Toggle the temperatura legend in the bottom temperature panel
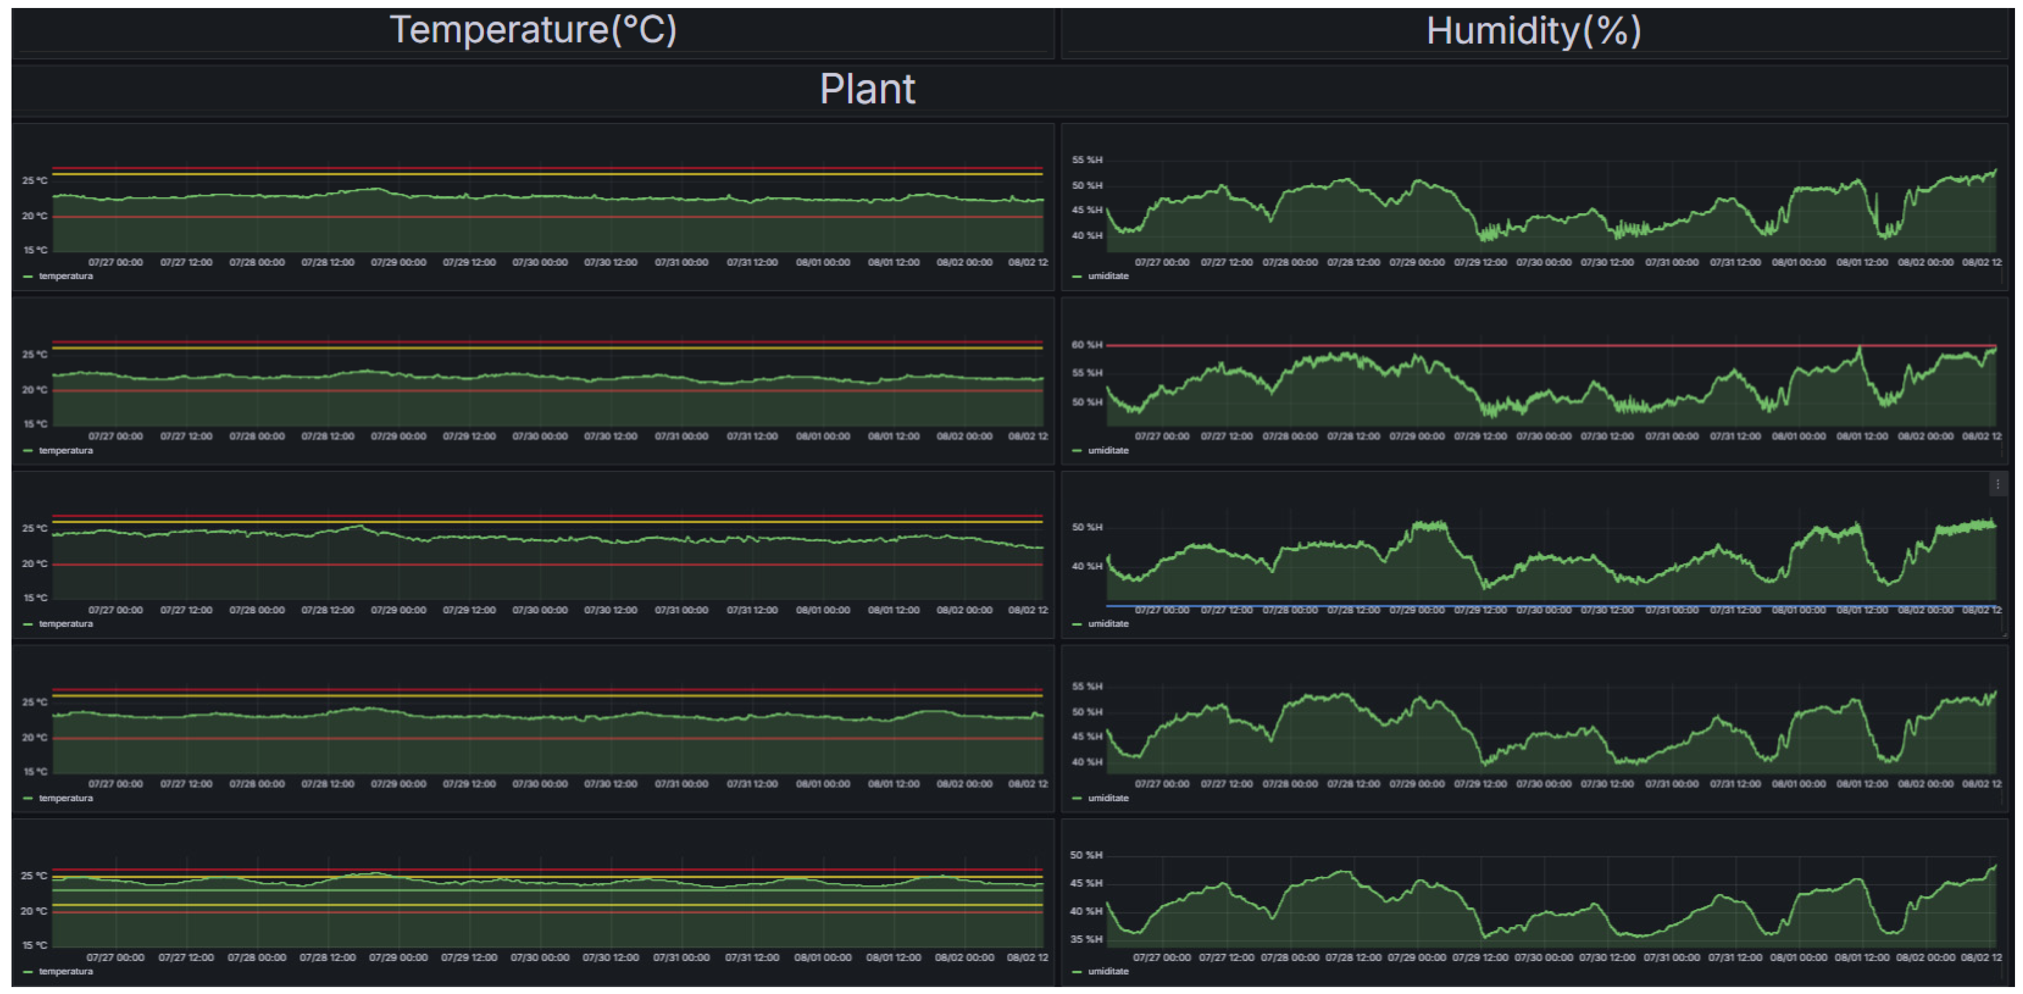The height and width of the screenshot is (994, 2023). (66, 972)
